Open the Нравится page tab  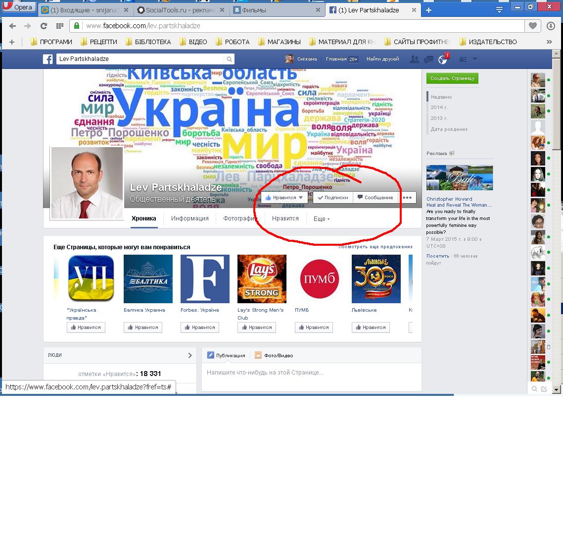pyautogui.click(x=285, y=218)
